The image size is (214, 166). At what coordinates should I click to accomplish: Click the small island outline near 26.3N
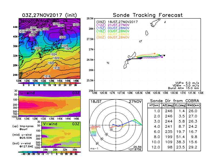point(108,63)
